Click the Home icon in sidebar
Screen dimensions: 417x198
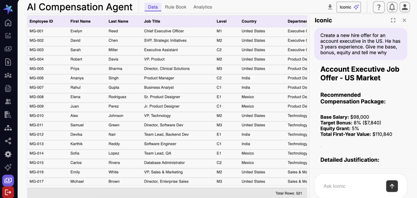(x=8, y=23)
